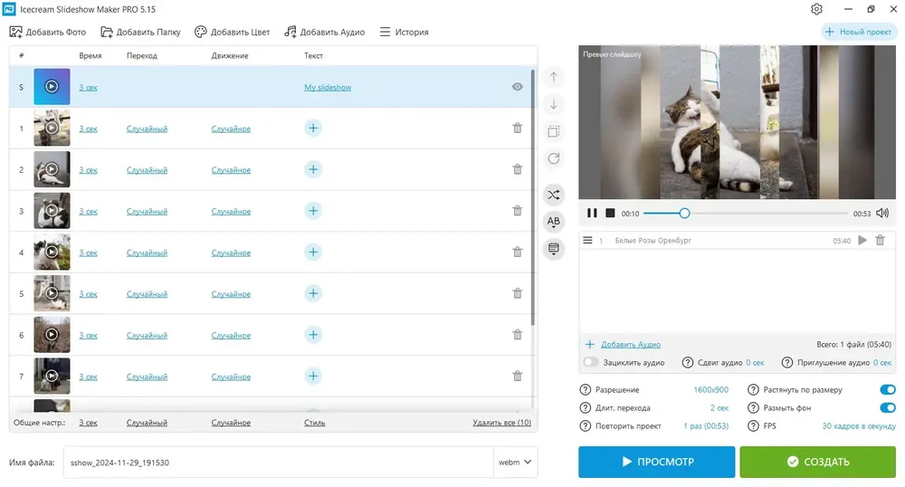Viewport: 905px width, 487px height.
Task: Add text to slide 6 with plus icon
Action: click(x=313, y=335)
